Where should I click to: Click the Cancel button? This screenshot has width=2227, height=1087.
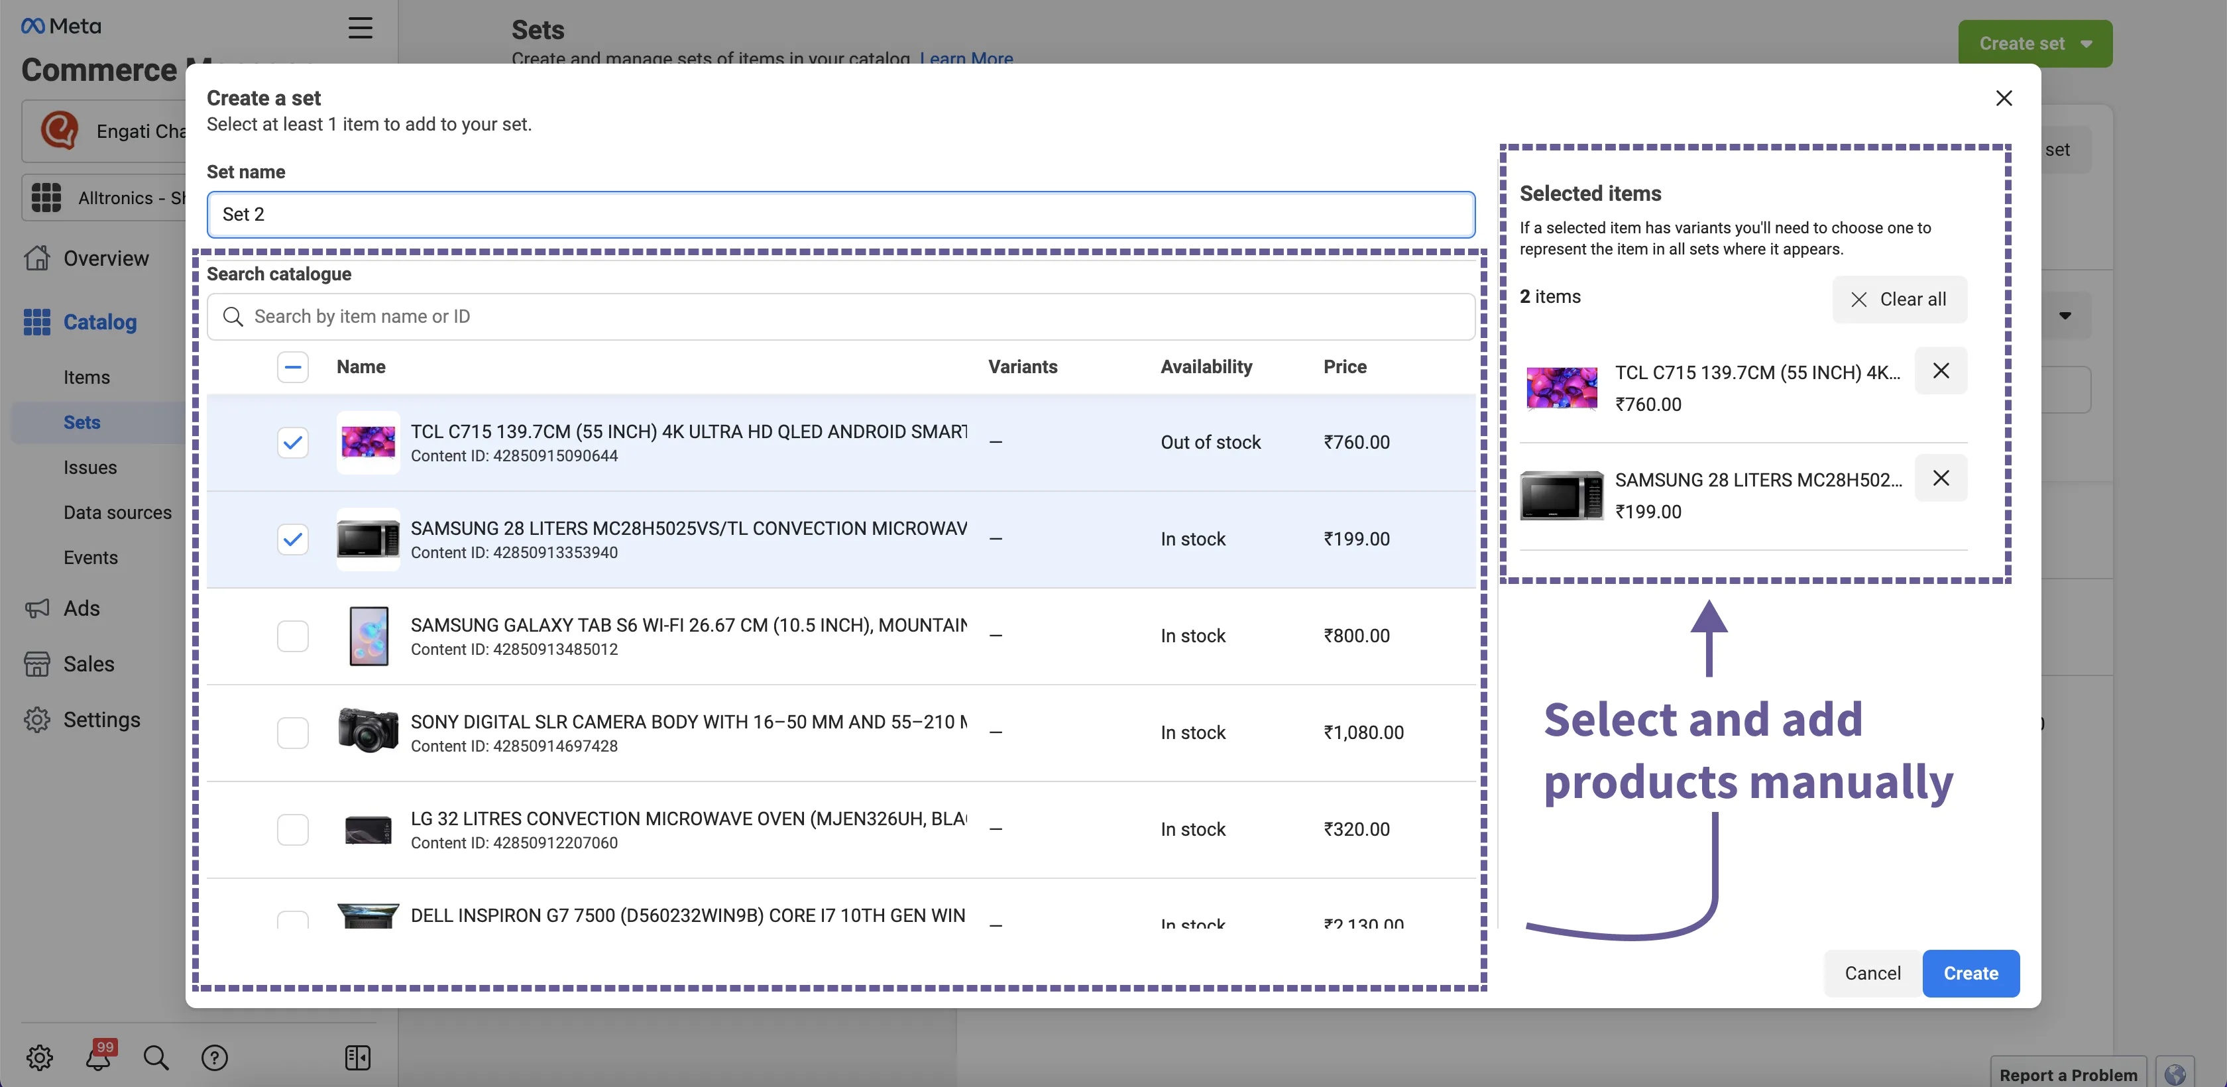tap(1872, 973)
